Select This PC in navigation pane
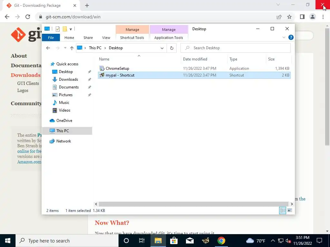This screenshot has width=330, height=247. (67, 131)
